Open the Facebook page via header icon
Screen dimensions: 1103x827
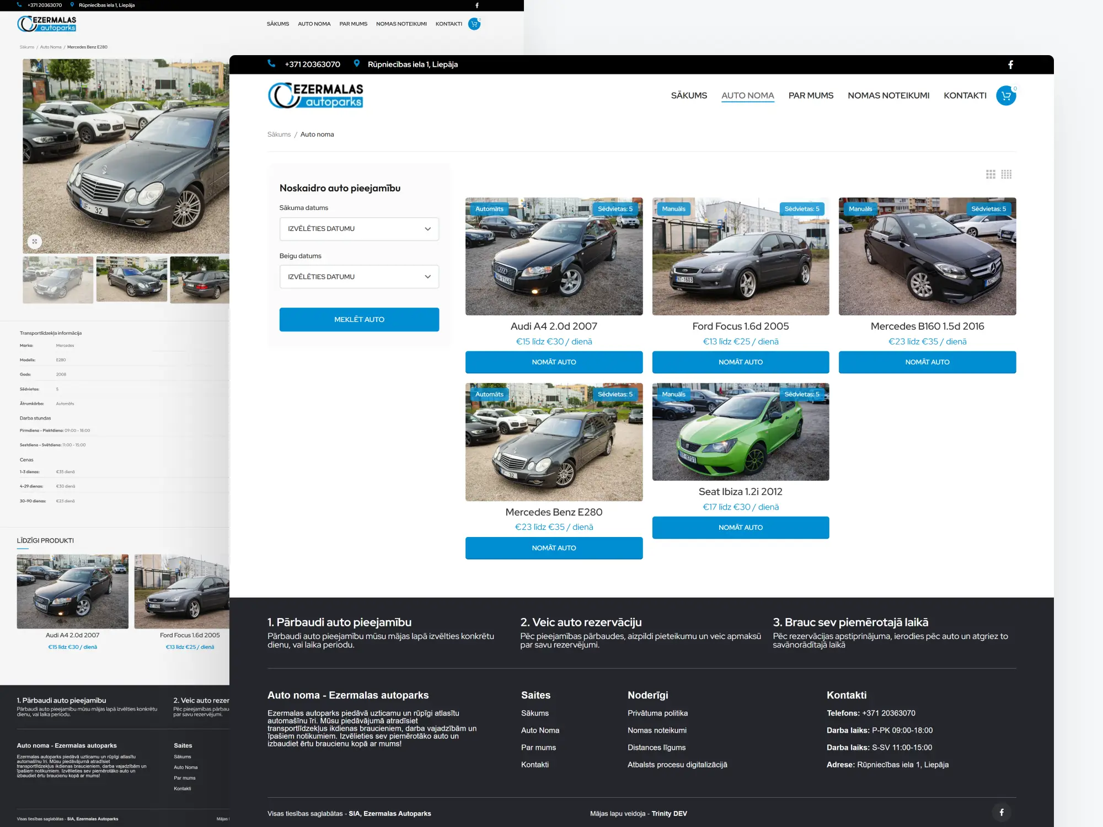pos(1011,65)
